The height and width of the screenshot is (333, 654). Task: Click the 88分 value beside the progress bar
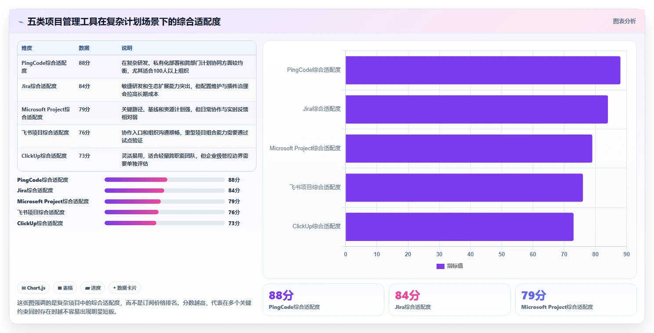tap(234, 180)
